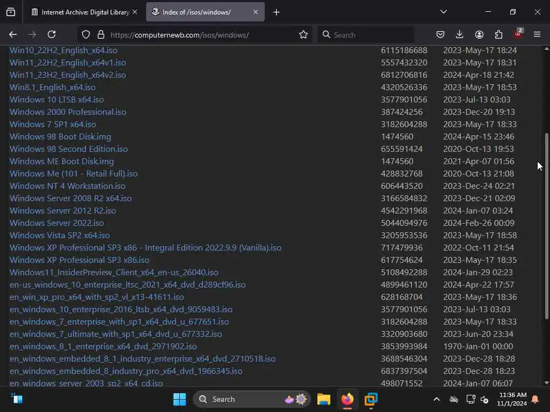The image size is (550, 412).
Task: Download XP Integral Edition 2022.9.9 (Vanilla).iso
Action: [x=145, y=247]
